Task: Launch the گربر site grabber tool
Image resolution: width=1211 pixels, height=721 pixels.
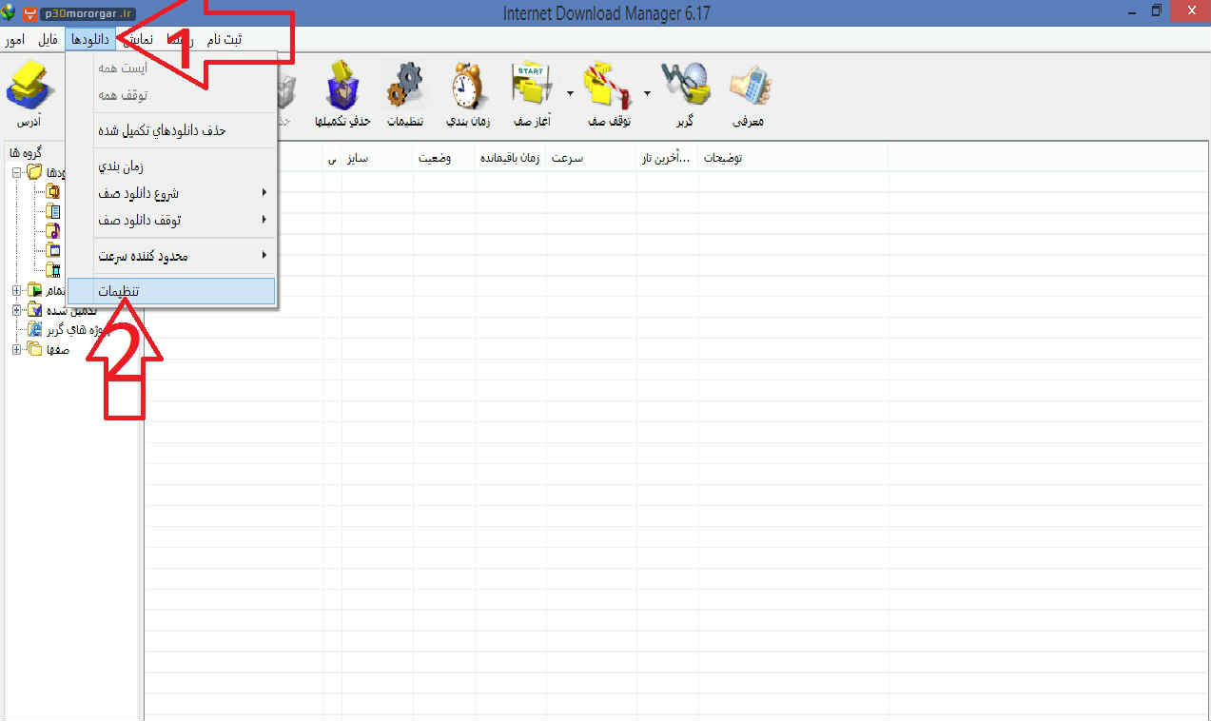Action: (684, 85)
